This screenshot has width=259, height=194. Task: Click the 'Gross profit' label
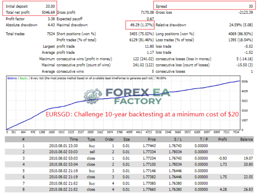66,13
